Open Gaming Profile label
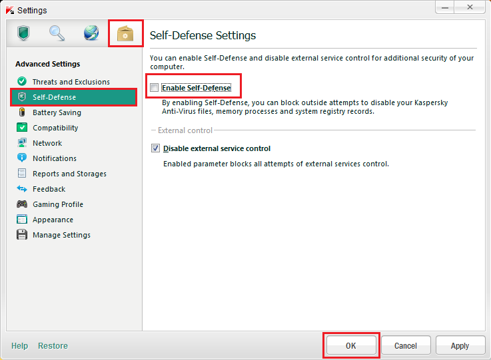Screen dimensions: 491x360 coord(58,204)
